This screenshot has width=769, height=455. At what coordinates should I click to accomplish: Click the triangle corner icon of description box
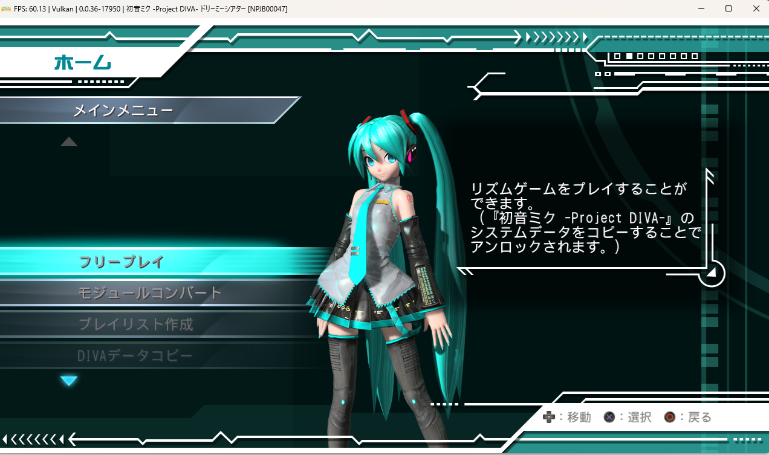pos(712,273)
